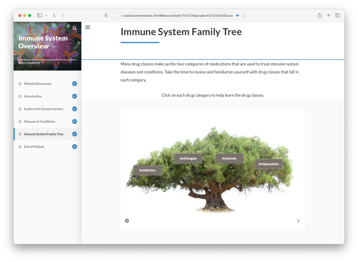Toggle the hamburger menu icon
Viewport: 358px width, 262px height.
(x=88, y=27)
